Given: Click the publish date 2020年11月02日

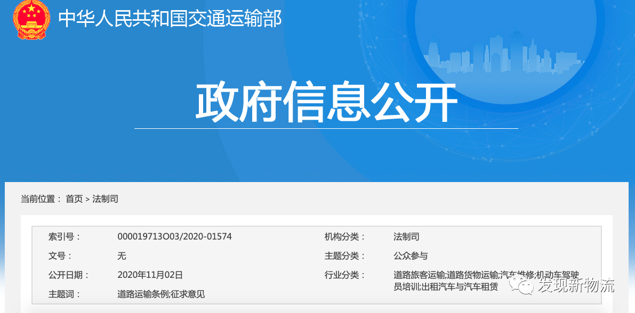Looking at the screenshot, I should (x=150, y=275).
